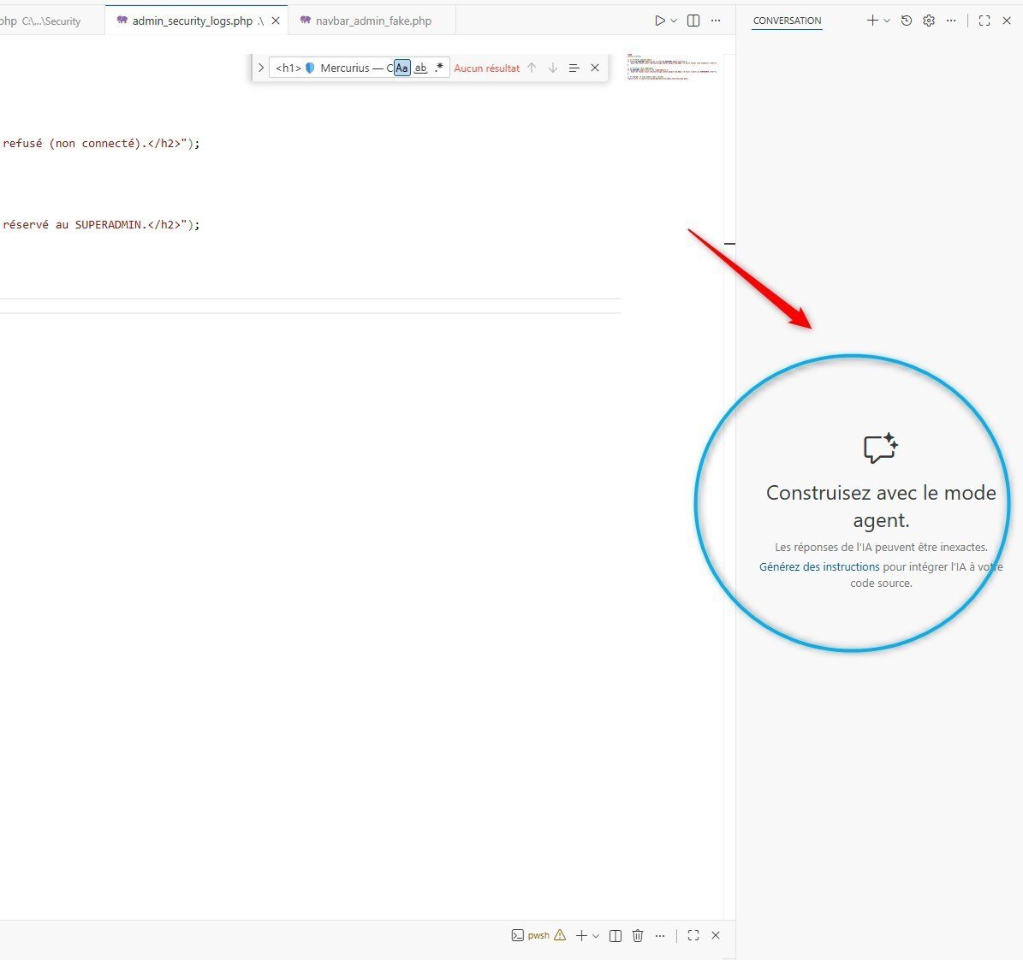Viewport: 1023px width, 960px height.
Task: Enable regular expression search toggle
Action: pos(439,68)
